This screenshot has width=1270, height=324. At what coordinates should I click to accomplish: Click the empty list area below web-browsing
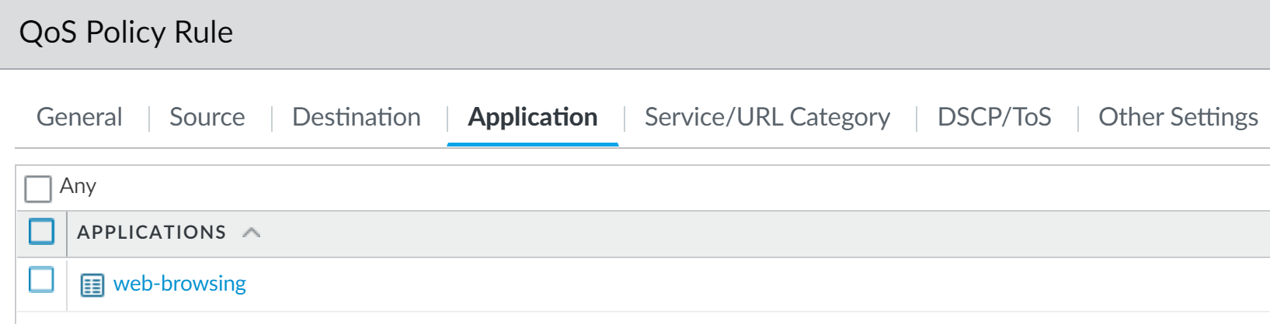pos(621,318)
